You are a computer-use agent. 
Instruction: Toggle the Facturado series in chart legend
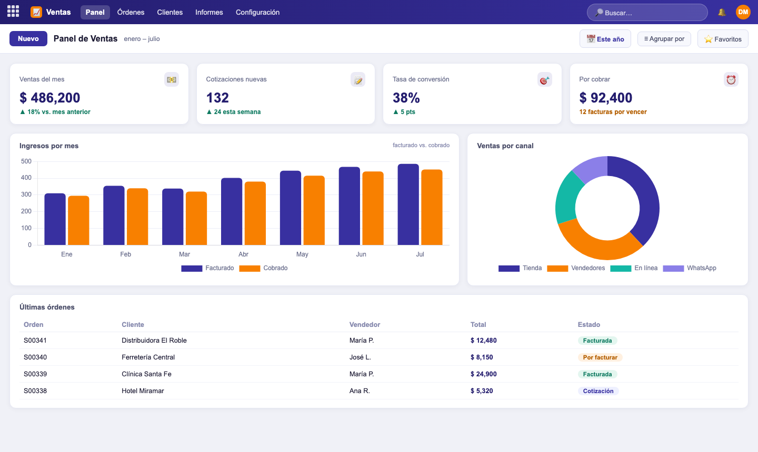click(x=207, y=268)
